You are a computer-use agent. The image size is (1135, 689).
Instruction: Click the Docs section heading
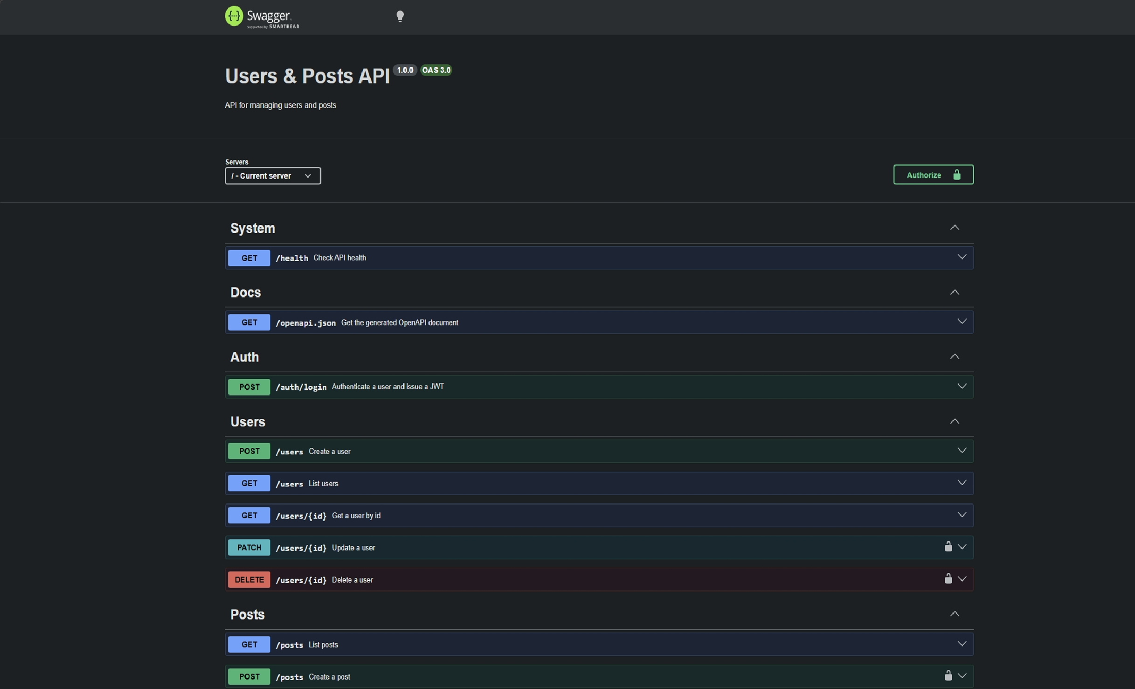(245, 292)
